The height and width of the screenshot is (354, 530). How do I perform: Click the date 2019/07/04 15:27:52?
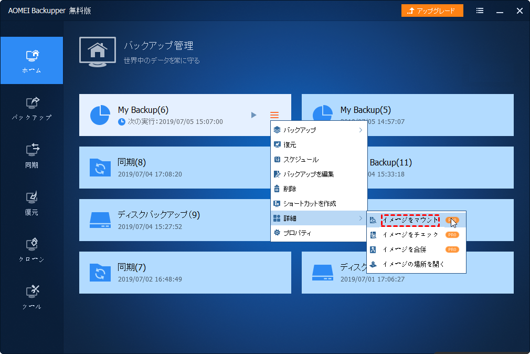click(150, 226)
